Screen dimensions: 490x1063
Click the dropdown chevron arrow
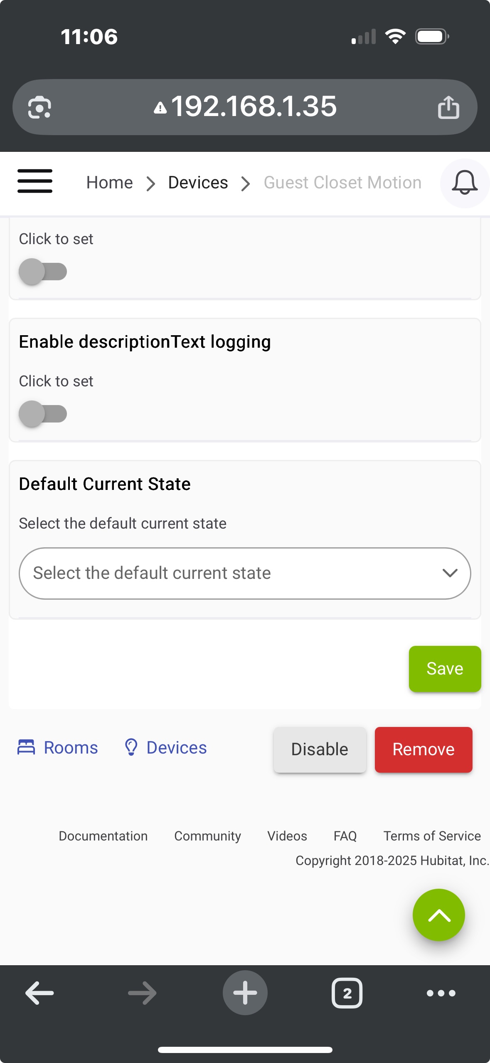[450, 573]
